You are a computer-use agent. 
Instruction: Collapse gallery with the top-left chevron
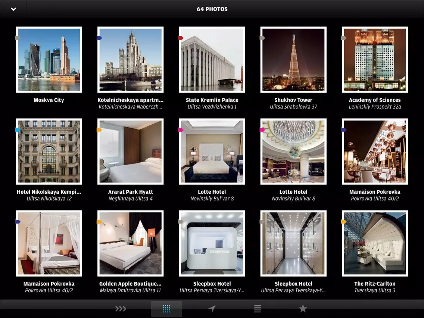[x=13, y=9]
